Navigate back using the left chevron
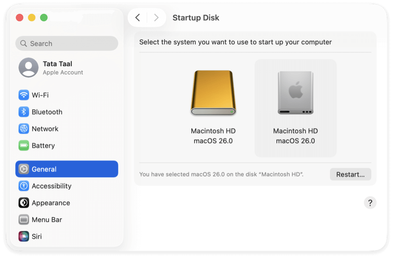Viewport: 393px width, 258px height. [x=137, y=18]
